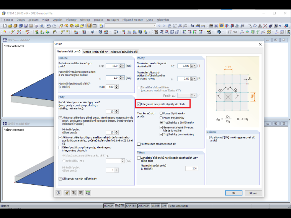291x218 pixels.
Task: Open dropdown arrow next to lFE value
Action: [x=123, y=66]
